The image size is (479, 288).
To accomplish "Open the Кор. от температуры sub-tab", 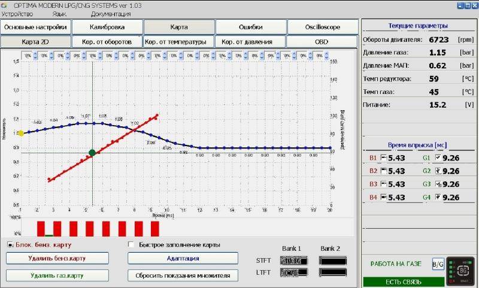I will pyautogui.click(x=178, y=42).
